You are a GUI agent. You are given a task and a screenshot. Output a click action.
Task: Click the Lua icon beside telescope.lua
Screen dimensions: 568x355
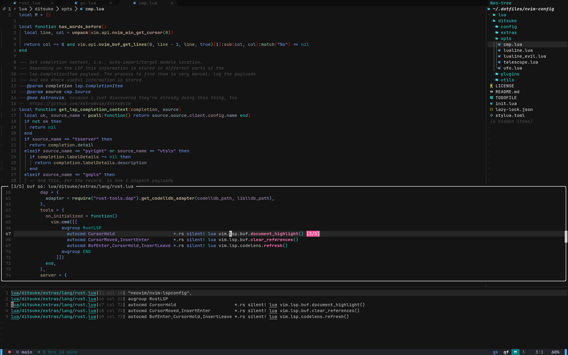499,62
